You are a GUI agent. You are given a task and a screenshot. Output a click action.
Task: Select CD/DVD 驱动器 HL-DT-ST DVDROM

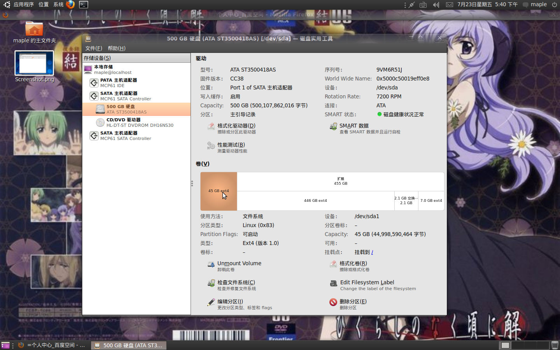[136, 122]
